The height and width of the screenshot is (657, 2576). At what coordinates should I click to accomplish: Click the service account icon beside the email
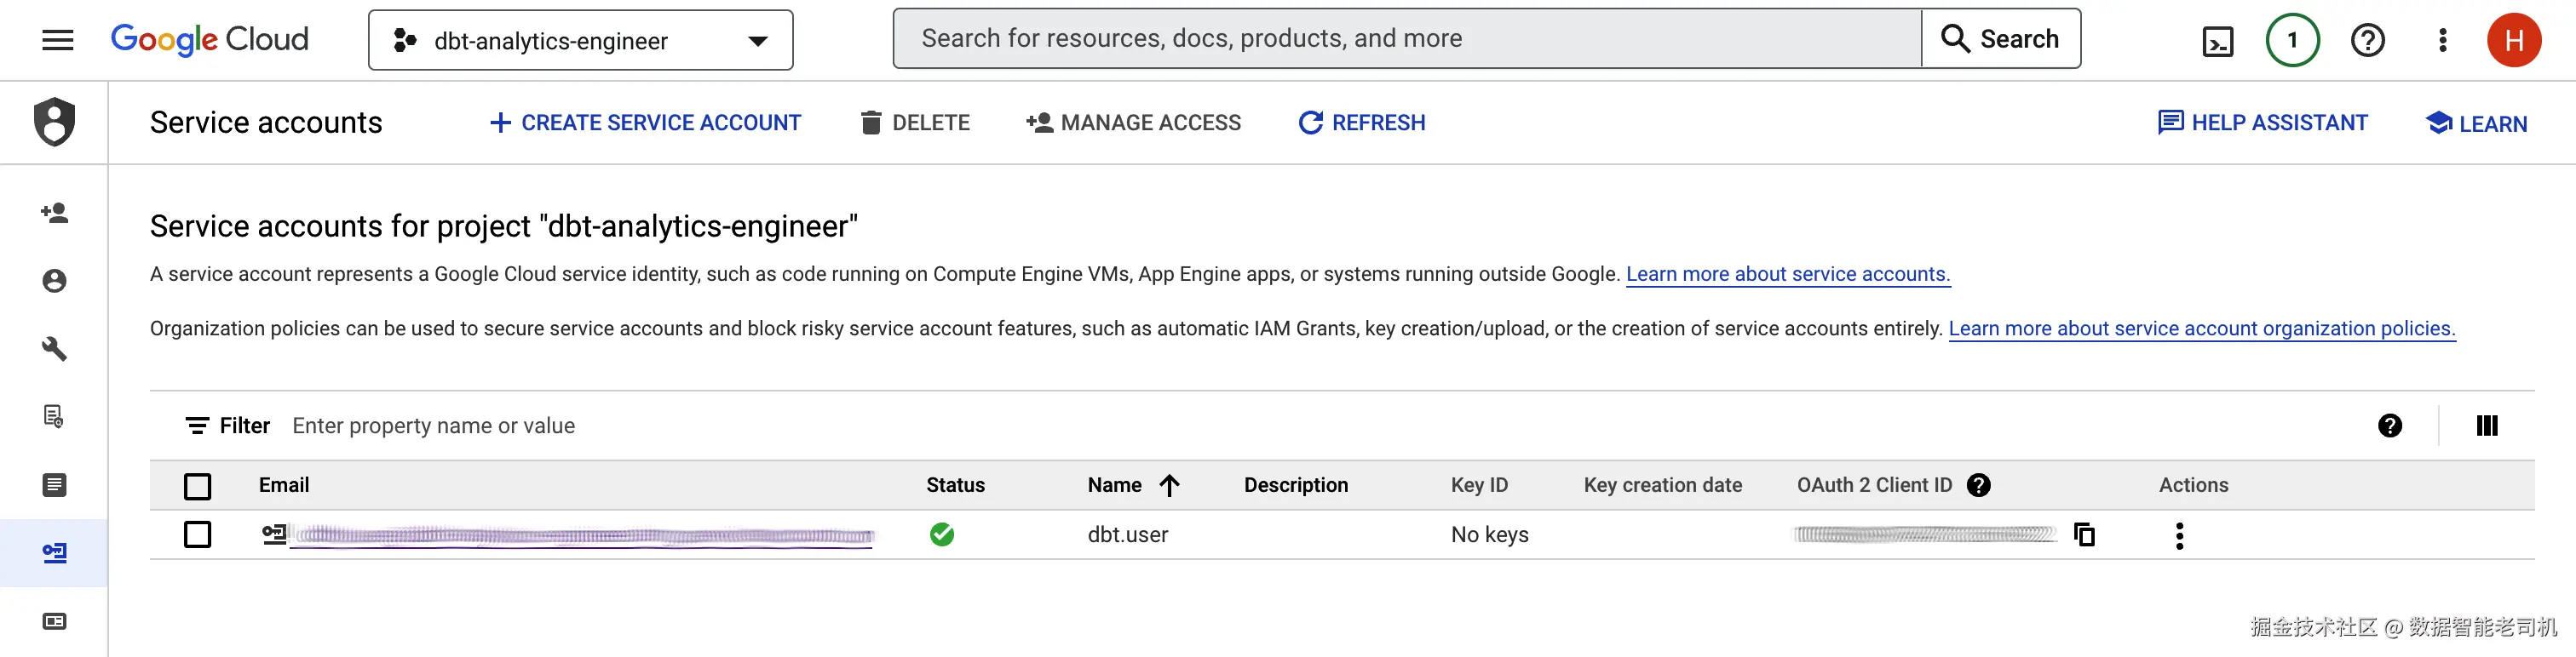tap(273, 534)
